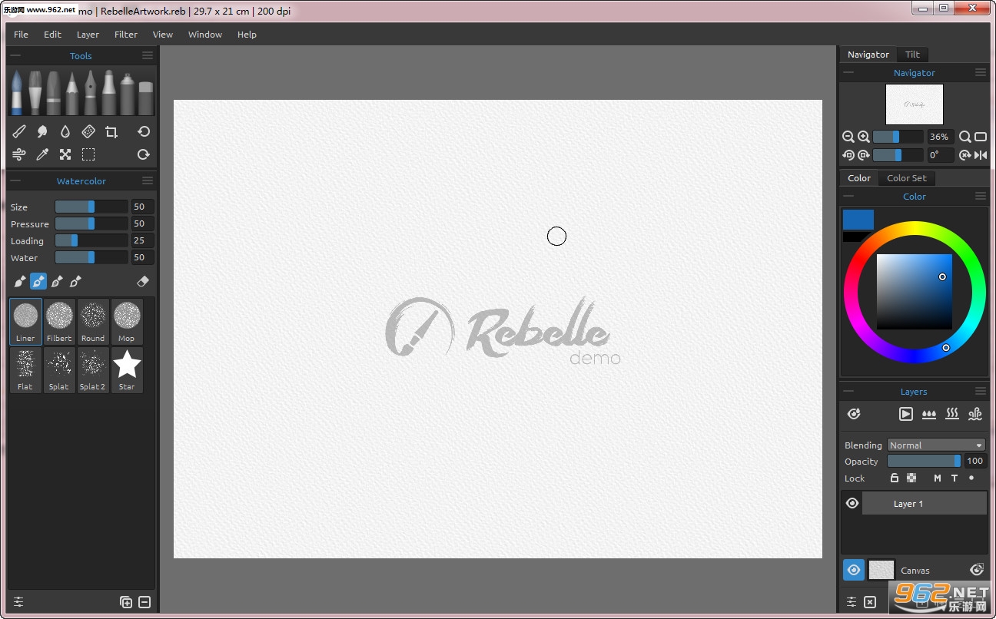Screen dimensions: 996x619
Task: Toggle tracing layer T
Action: (954, 478)
